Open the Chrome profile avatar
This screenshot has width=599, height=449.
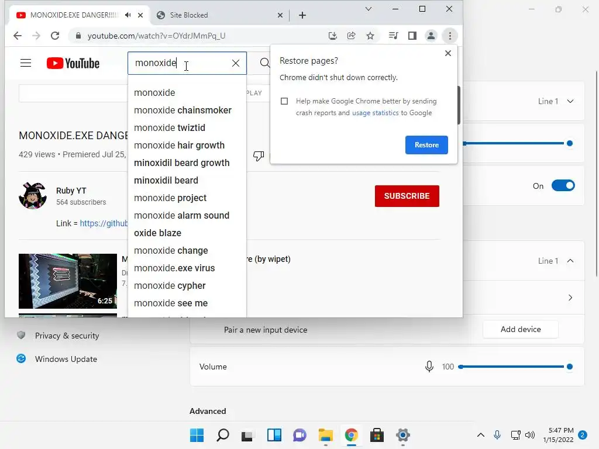pyautogui.click(x=431, y=36)
